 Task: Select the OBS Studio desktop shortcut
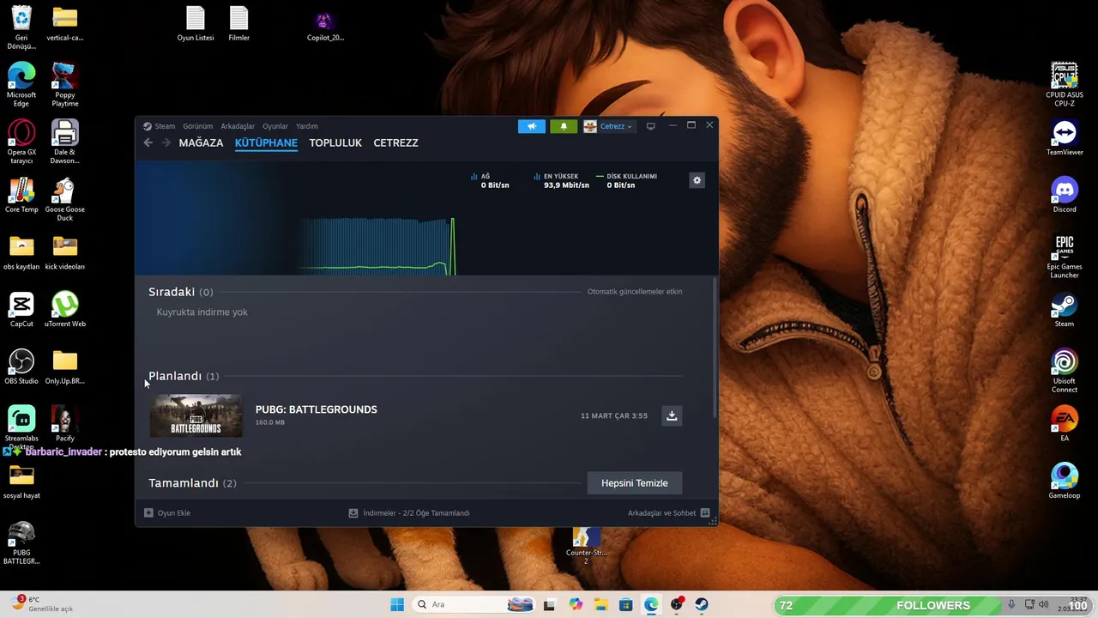[21, 367]
